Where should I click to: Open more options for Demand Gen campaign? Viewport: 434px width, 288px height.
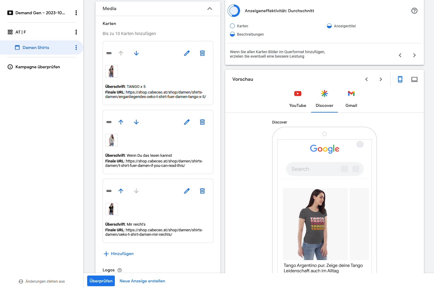click(x=76, y=13)
